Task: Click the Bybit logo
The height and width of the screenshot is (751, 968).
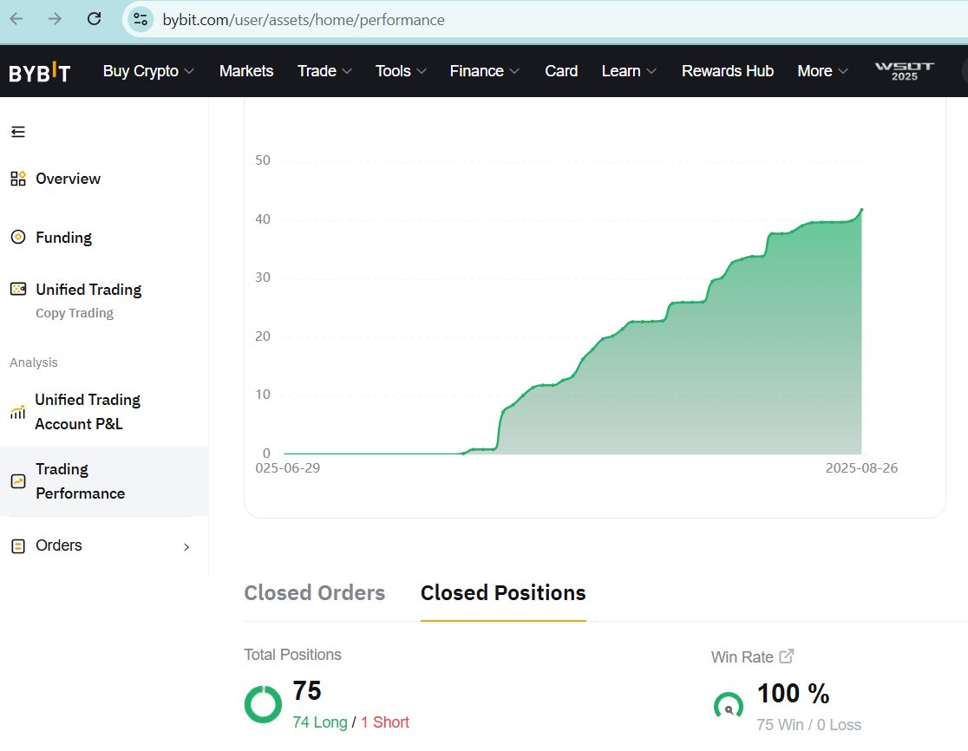Action: (x=40, y=72)
